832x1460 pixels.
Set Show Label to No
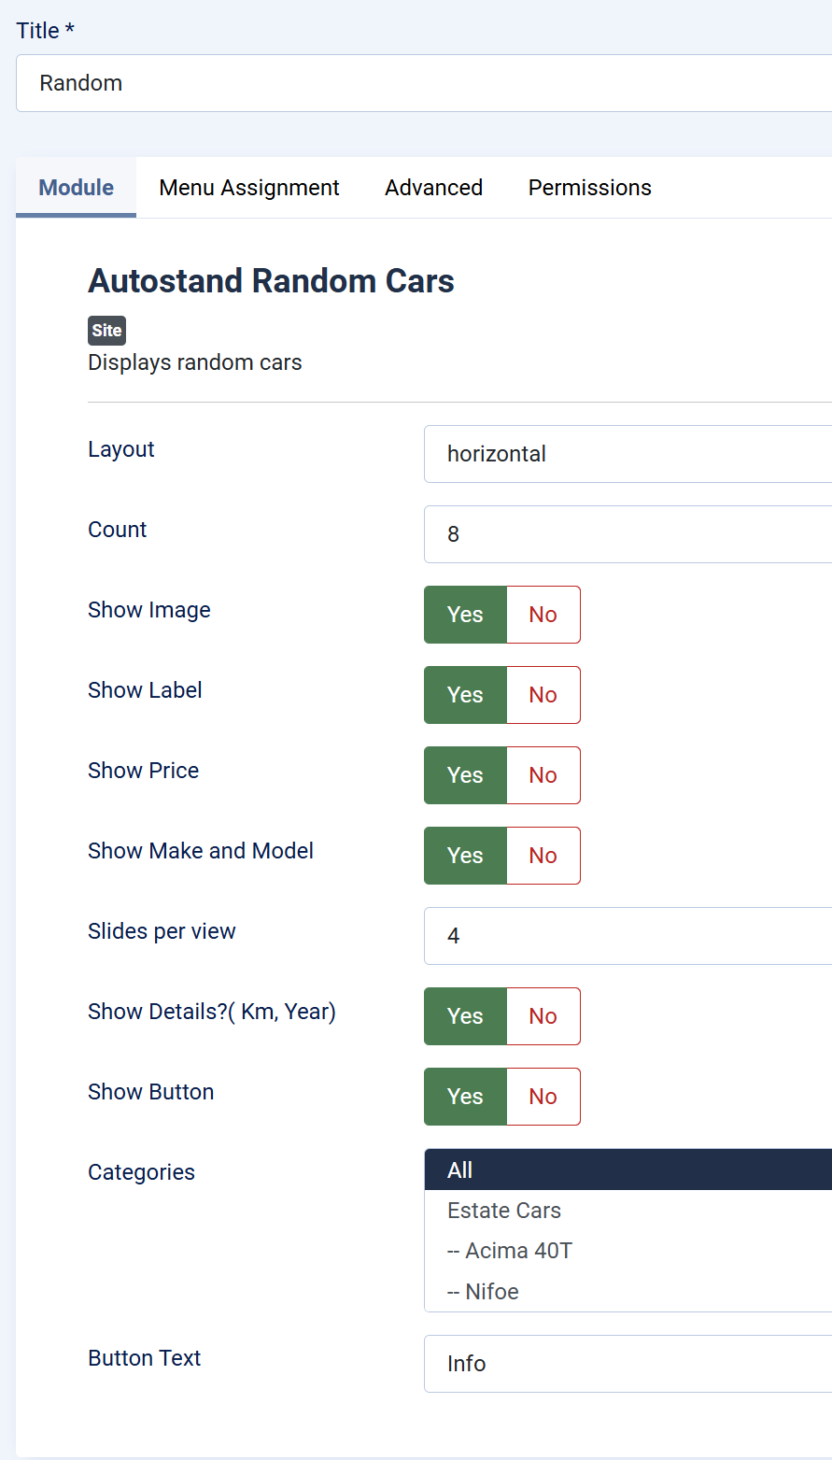click(543, 695)
